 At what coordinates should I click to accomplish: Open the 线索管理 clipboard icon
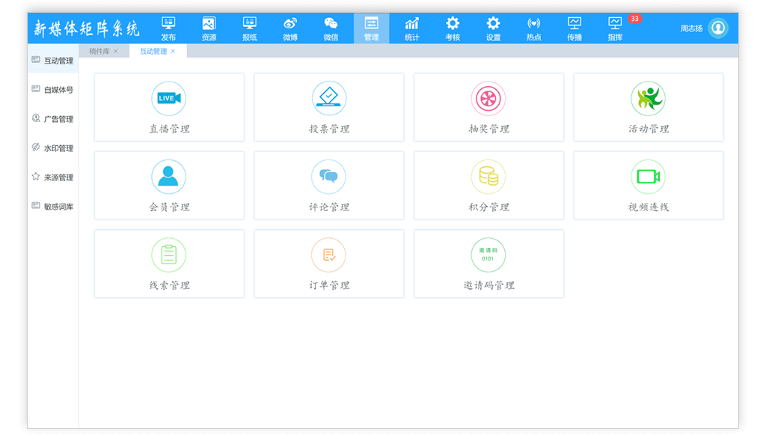point(168,255)
